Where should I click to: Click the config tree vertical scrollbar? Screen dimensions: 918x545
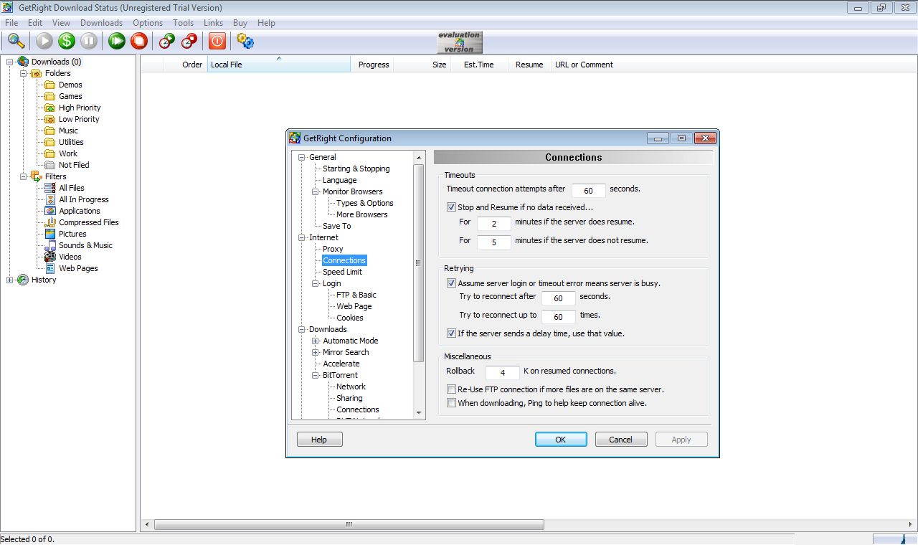419,262
